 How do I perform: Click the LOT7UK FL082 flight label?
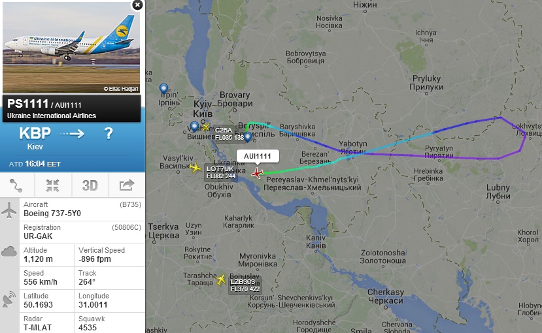pyautogui.click(x=221, y=172)
